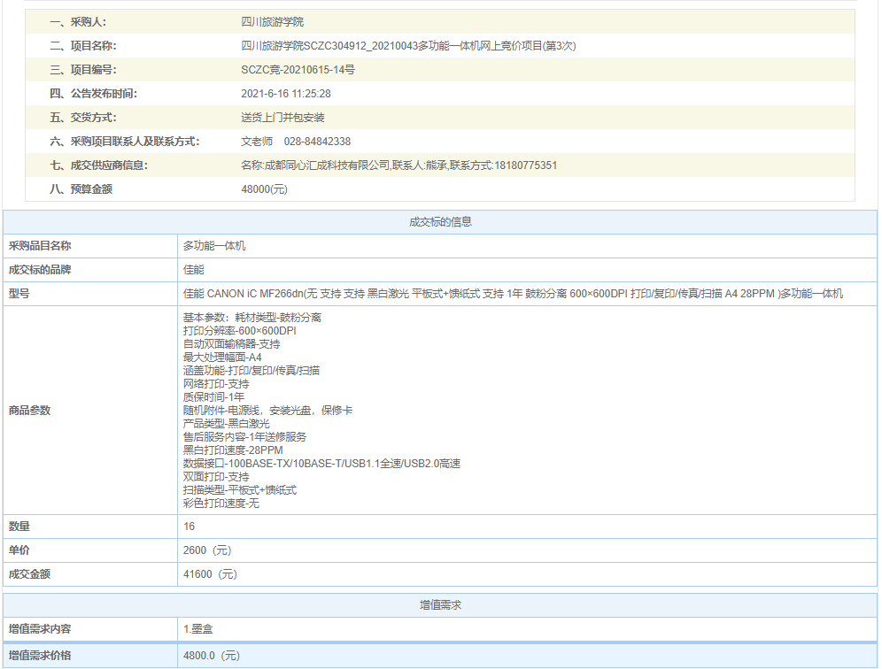The height and width of the screenshot is (669, 882).
Task: Click the line 涵盖功能-打印/复印/传真/扫描
Action: [251, 371]
